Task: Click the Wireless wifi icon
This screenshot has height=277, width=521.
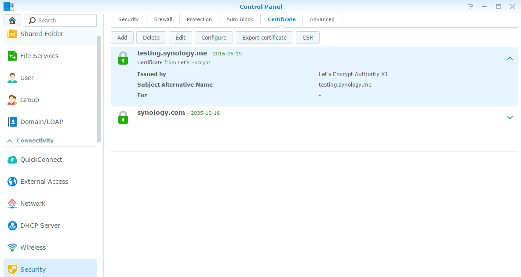Action: pos(12,248)
